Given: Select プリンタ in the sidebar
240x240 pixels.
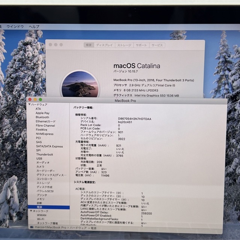Looking at the screenshot, I should [42, 195].
